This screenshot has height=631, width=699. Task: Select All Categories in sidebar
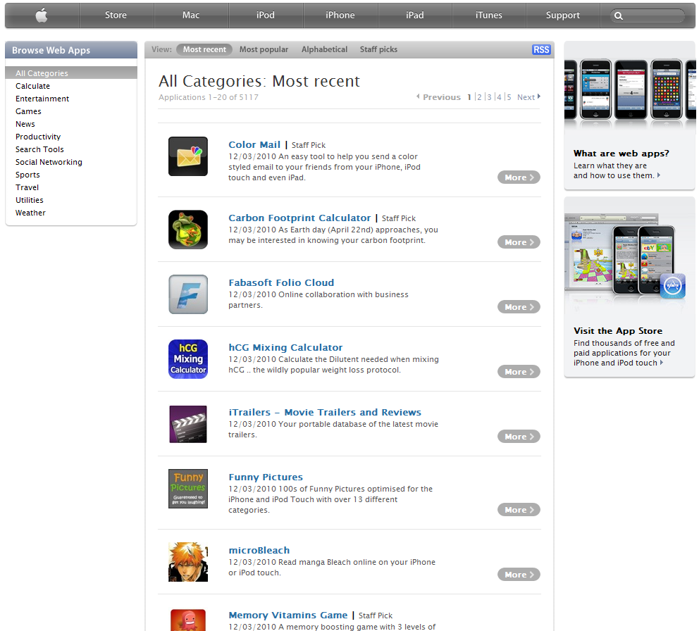(x=71, y=73)
